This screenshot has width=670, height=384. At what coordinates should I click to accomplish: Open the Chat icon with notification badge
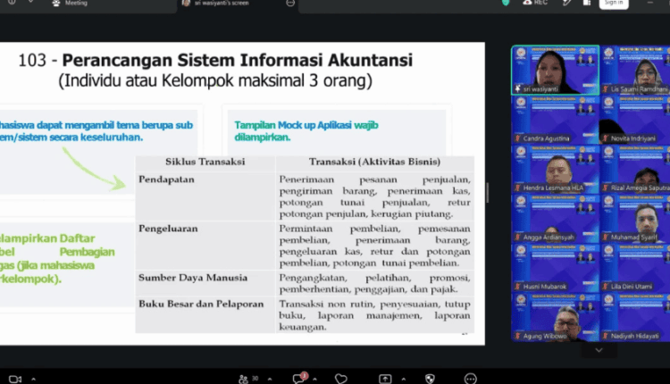pyautogui.click(x=299, y=379)
